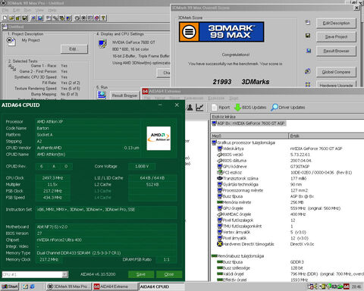Image resolution: width=364 pixels, height=291 pixels.
Task: Click the green Save button in CPUID window
Action: (x=141, y=274)
